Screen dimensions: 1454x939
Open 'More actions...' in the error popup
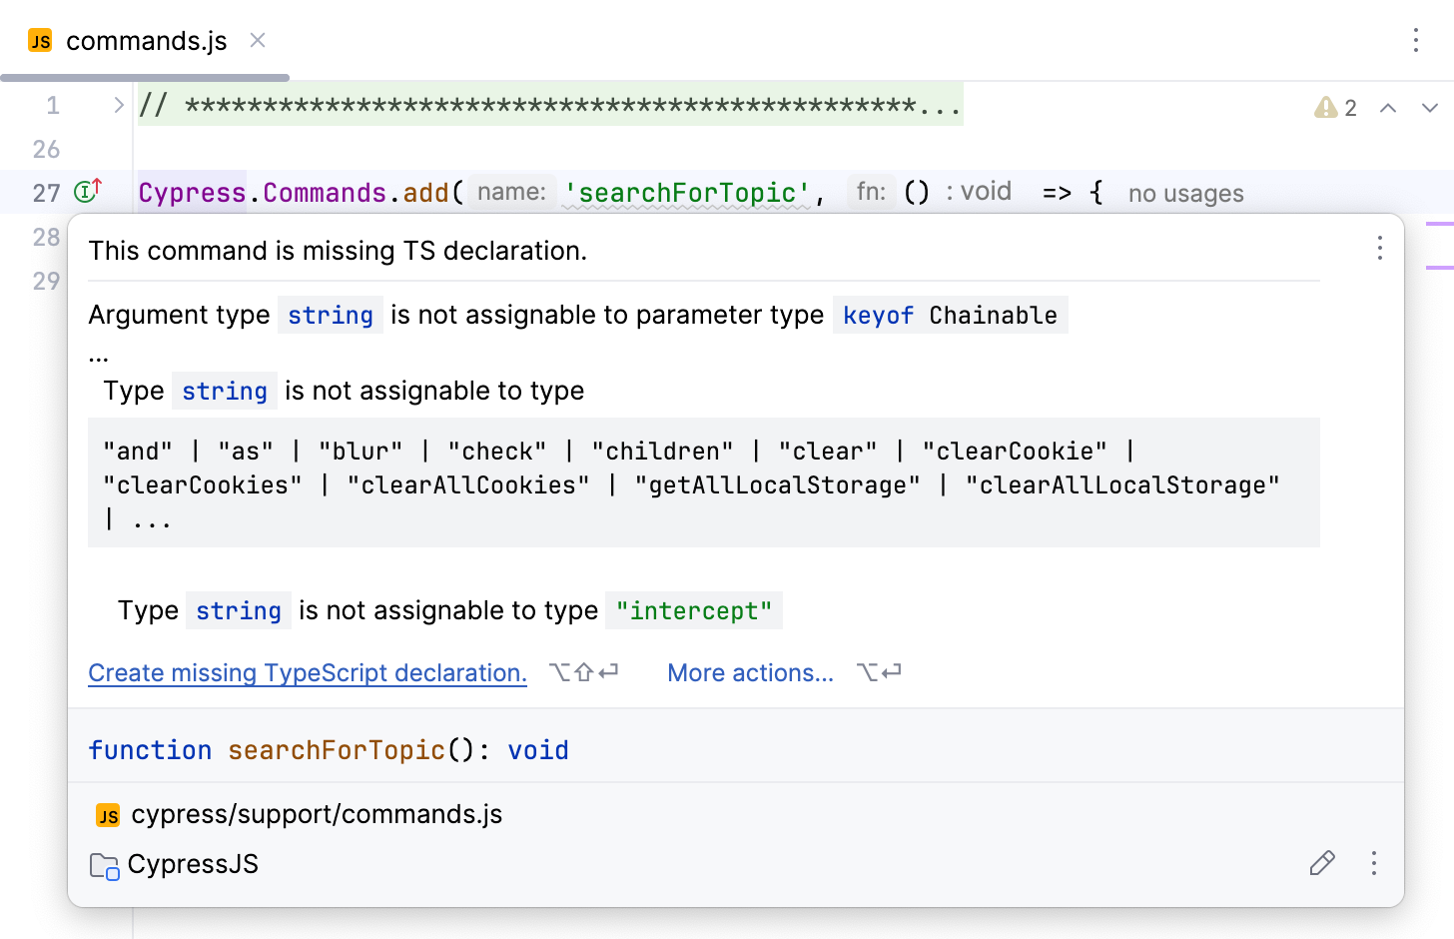click(750, 672)
